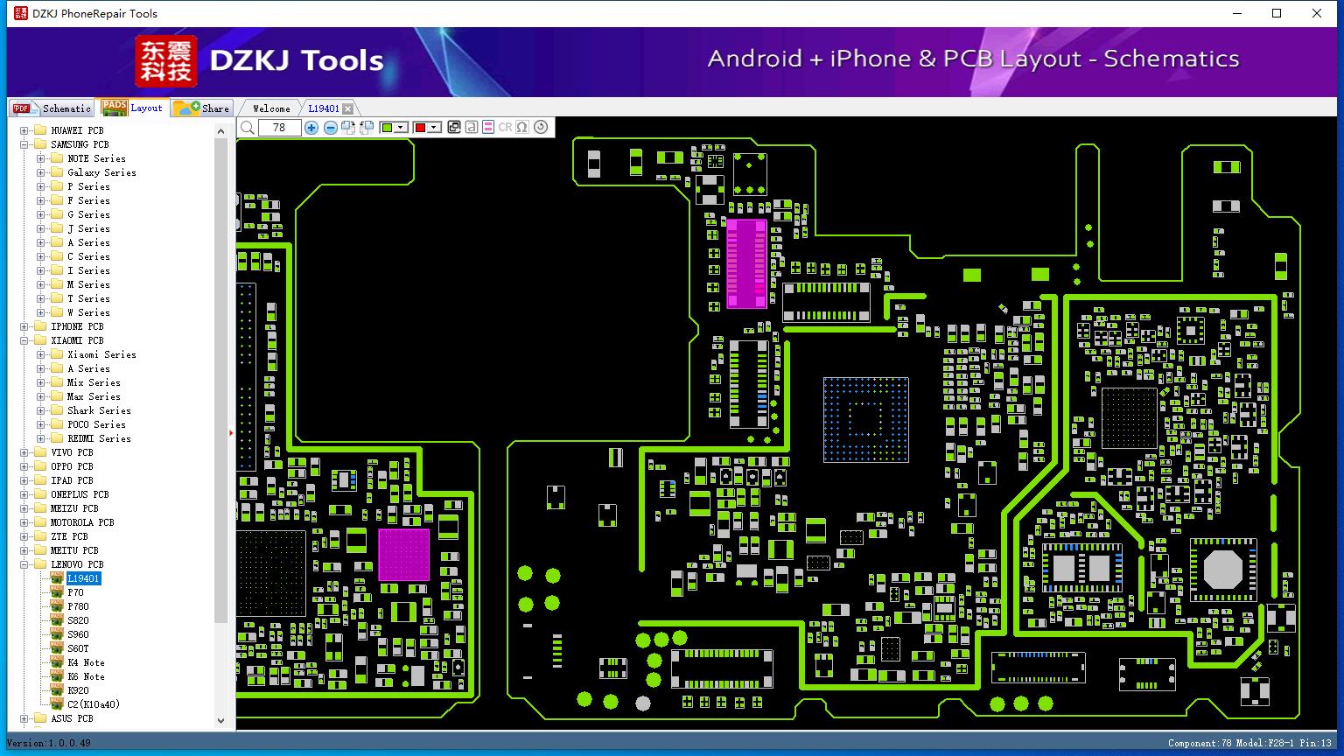The image size is (1344, 756).
Task: Click the P70 board file icon
Action: (58, 592)
